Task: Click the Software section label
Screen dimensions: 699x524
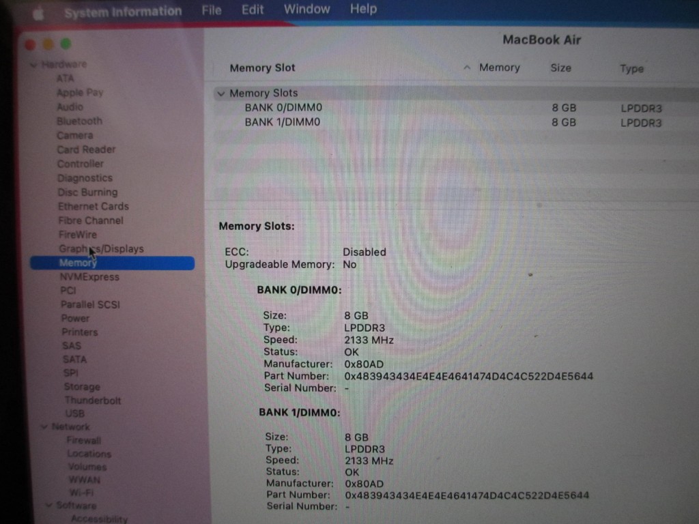Action: [76, 506]
